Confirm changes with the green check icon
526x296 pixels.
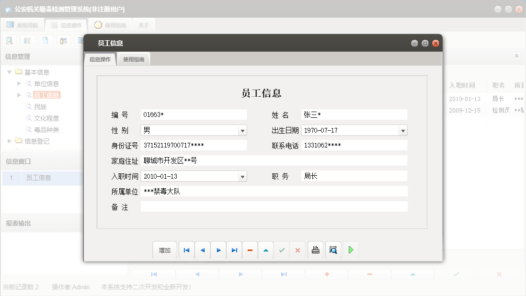click(282, 250)
